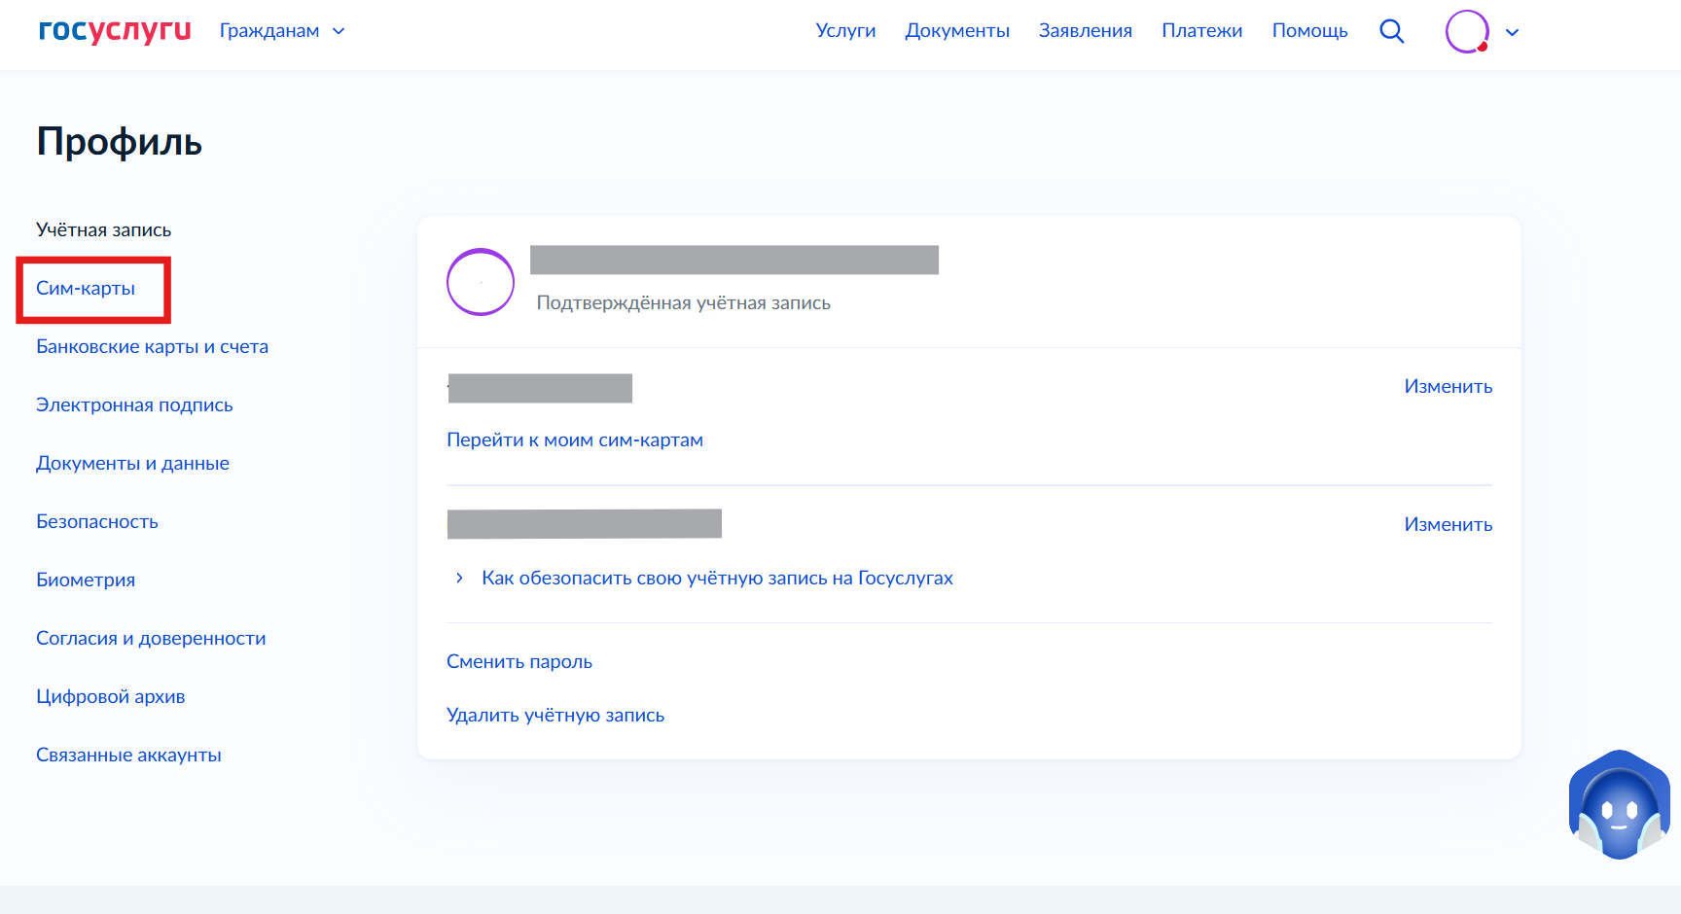
Task: Open the robot assistant chat icon
Action: click(x=1619, y=805)
